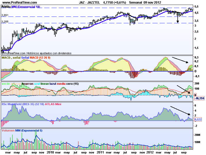Jump to 2010 on the time axis
The width and height of the screenshot is (206, 155).
pos(50,152)
